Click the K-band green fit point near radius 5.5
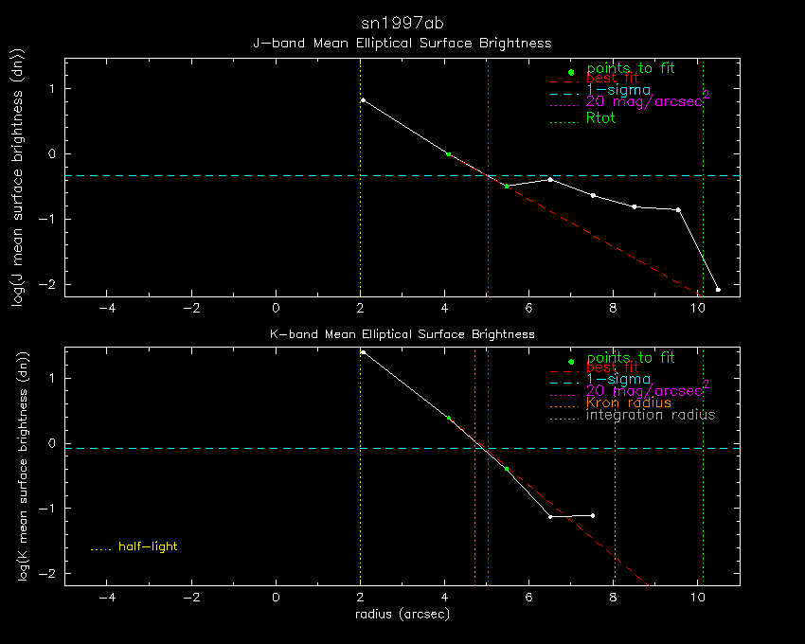Screen dimensions: 805x644 point(507,469)
